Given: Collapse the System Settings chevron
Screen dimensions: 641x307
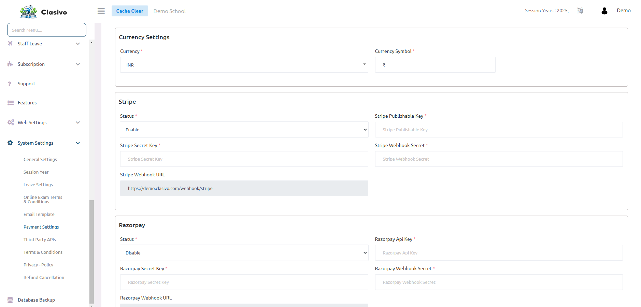Looking at the screenshot, I should pos(78,143).
